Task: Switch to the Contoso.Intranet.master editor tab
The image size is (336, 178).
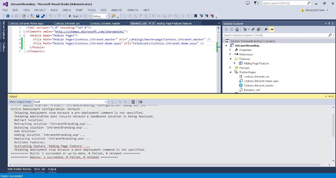Action: (x=105, y=24)
